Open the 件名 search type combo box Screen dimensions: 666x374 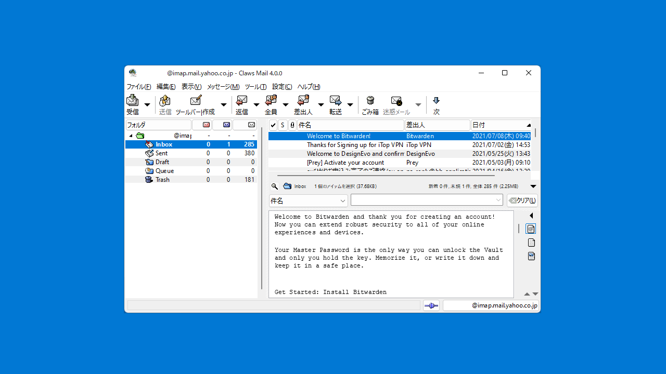[308, 201]
